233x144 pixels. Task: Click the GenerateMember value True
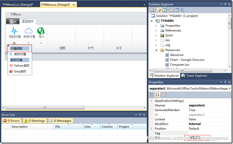(192, 110)
